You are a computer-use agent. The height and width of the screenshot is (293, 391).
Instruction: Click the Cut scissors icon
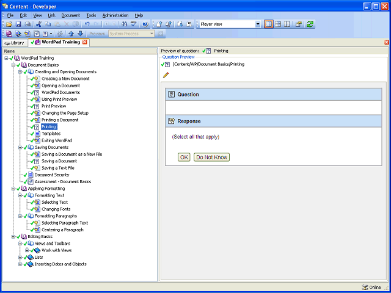(38, 24)
